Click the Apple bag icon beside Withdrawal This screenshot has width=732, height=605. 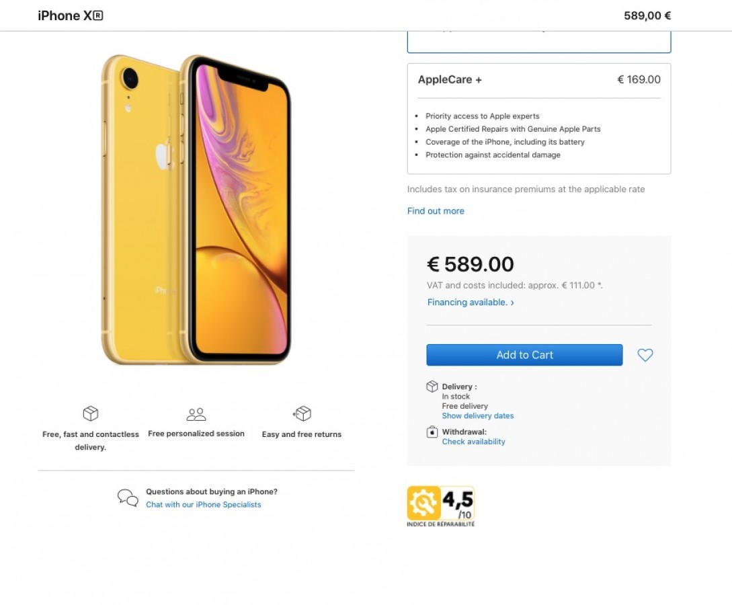tap(432, 432)
